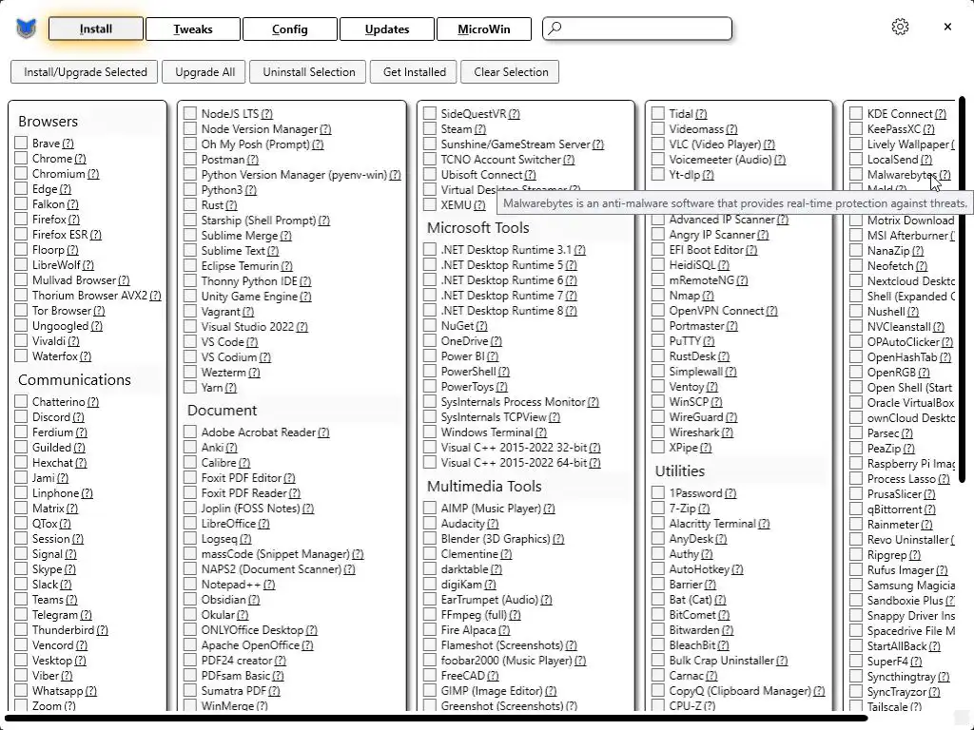Open the settings gear menu
The width and height of the screenshot is (974, 730).
pos(900,27)
